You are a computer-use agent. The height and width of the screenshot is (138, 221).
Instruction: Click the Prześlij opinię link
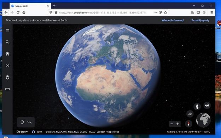click(200, 20)
